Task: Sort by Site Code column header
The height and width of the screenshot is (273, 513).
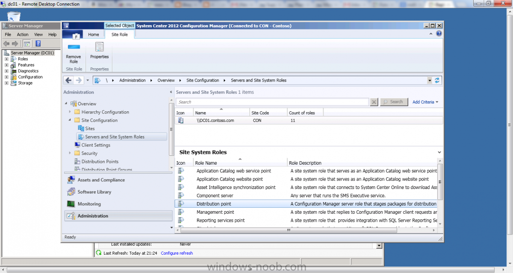Action: pyautogui.click(x=268, y=113)
